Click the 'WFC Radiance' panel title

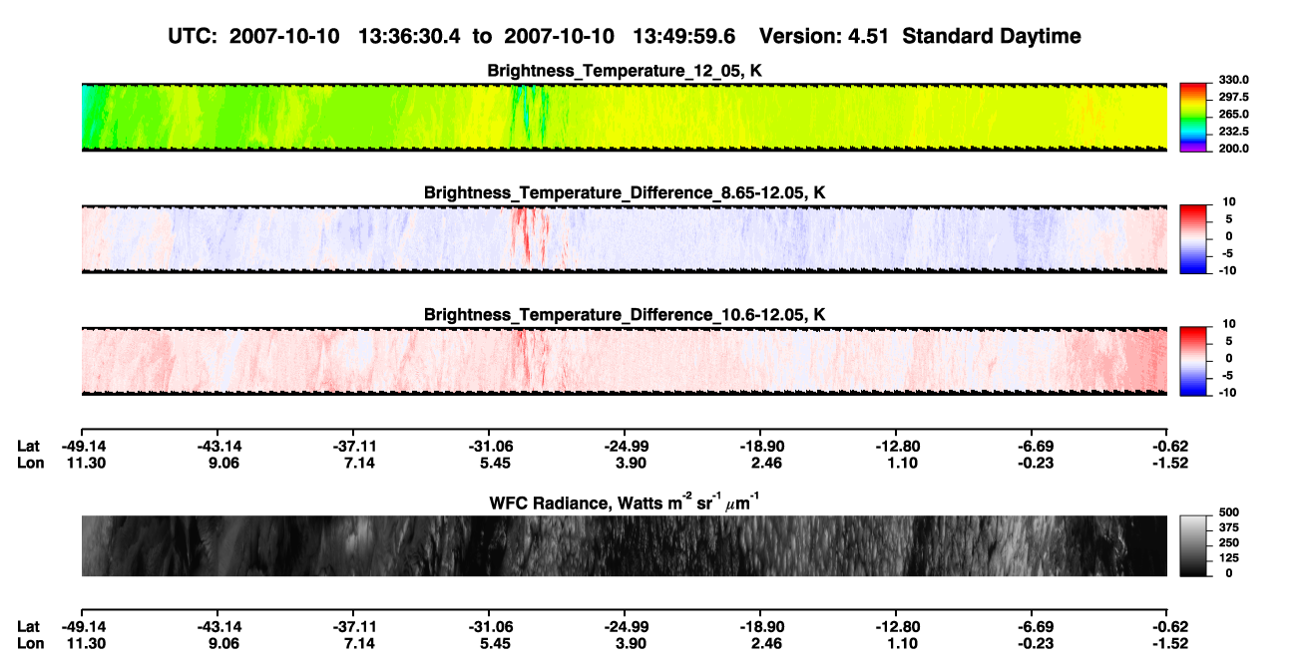coord(625,501)
